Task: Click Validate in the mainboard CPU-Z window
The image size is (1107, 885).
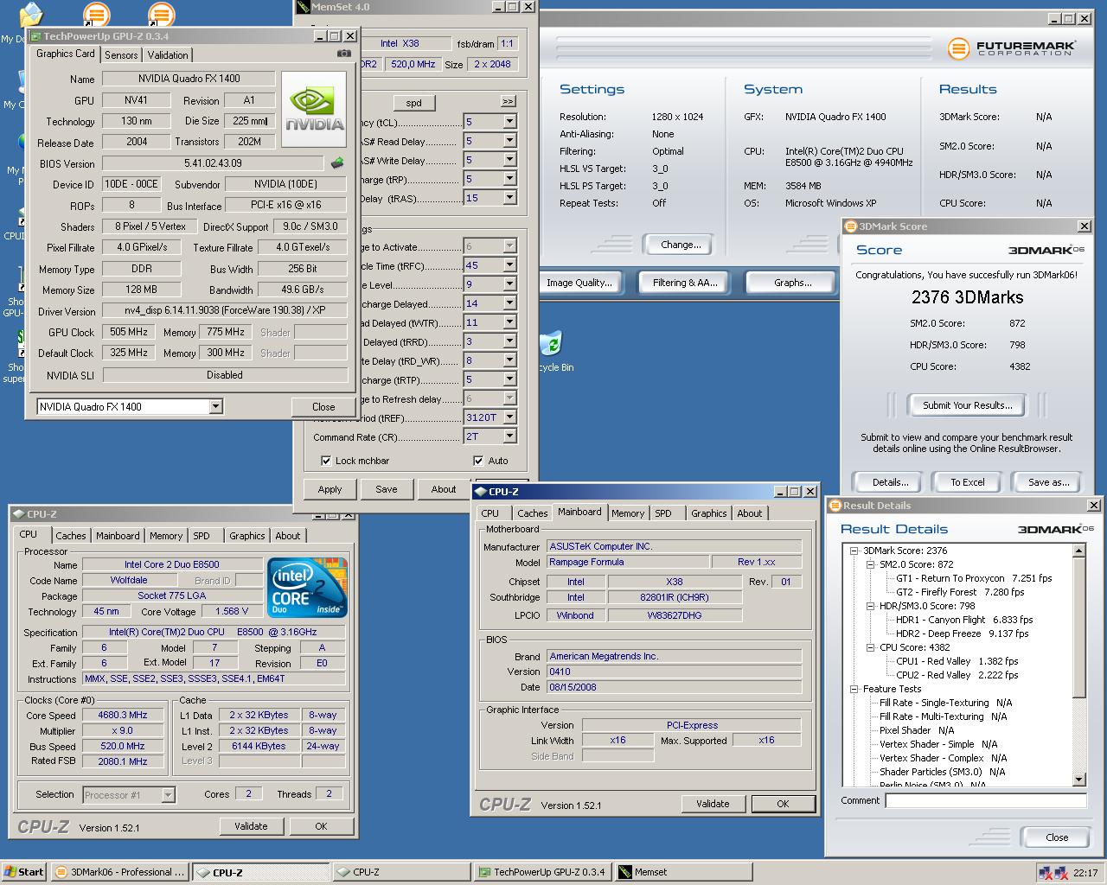Action: pos(713,804)
